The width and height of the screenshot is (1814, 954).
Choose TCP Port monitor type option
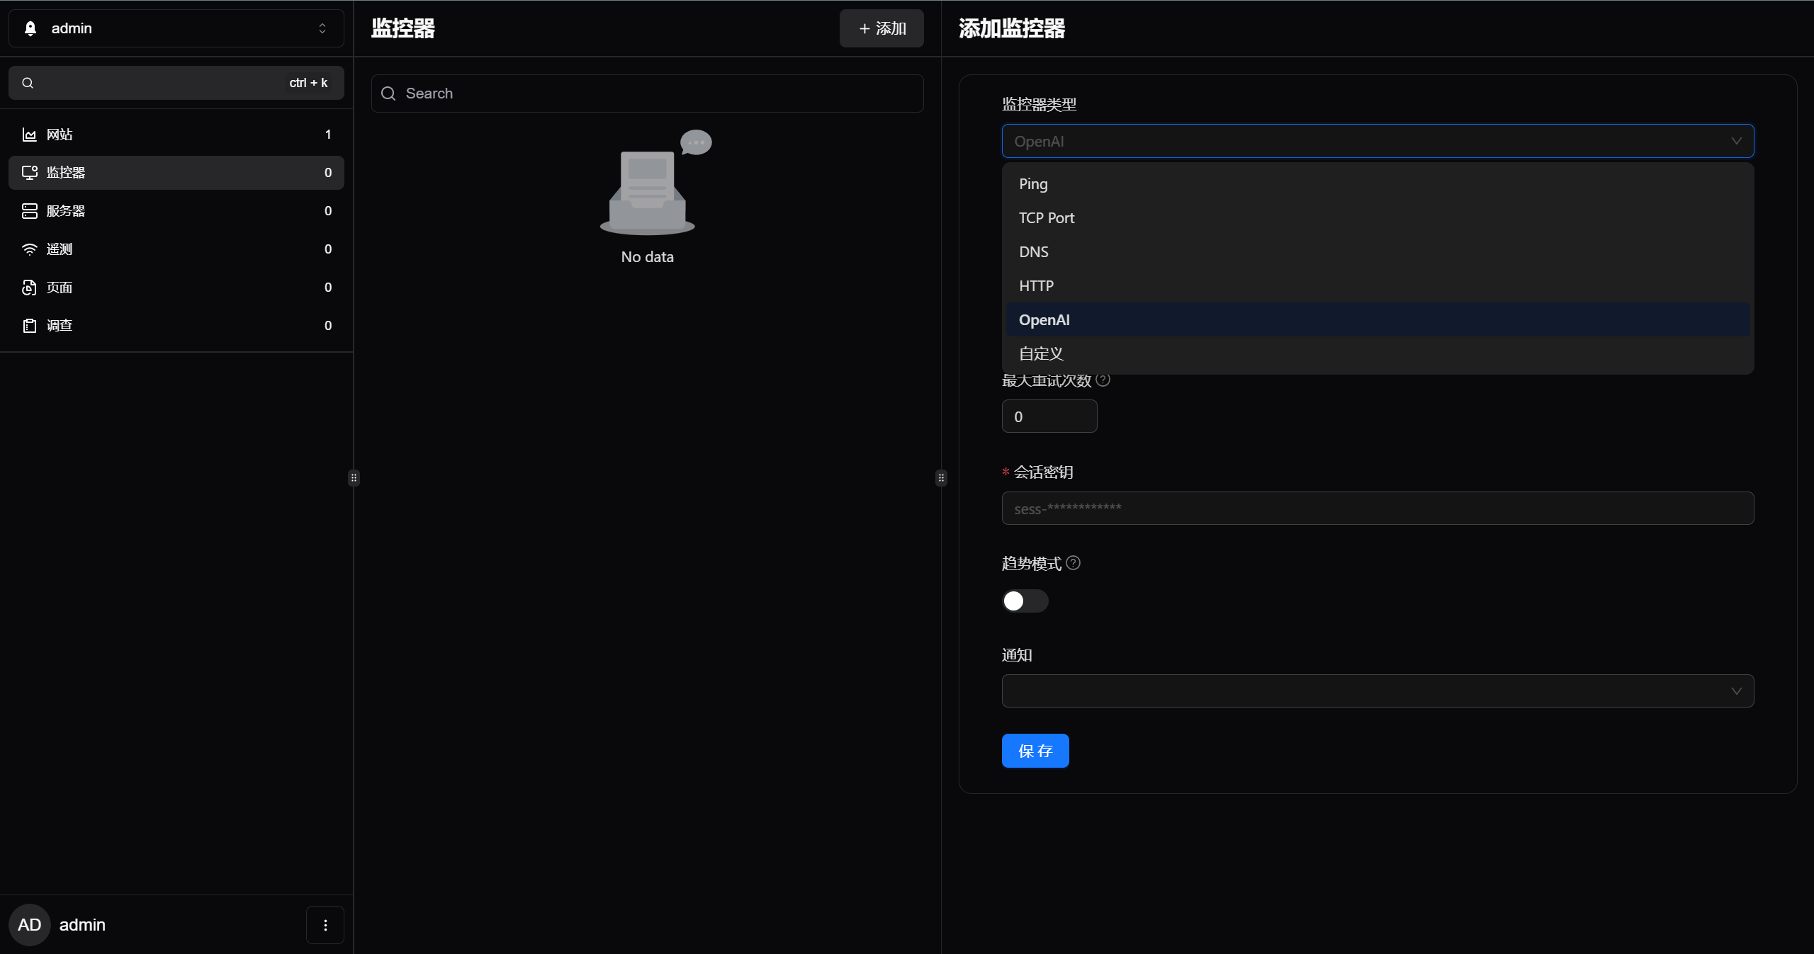pyautogui.click(x=1046, y=218)
